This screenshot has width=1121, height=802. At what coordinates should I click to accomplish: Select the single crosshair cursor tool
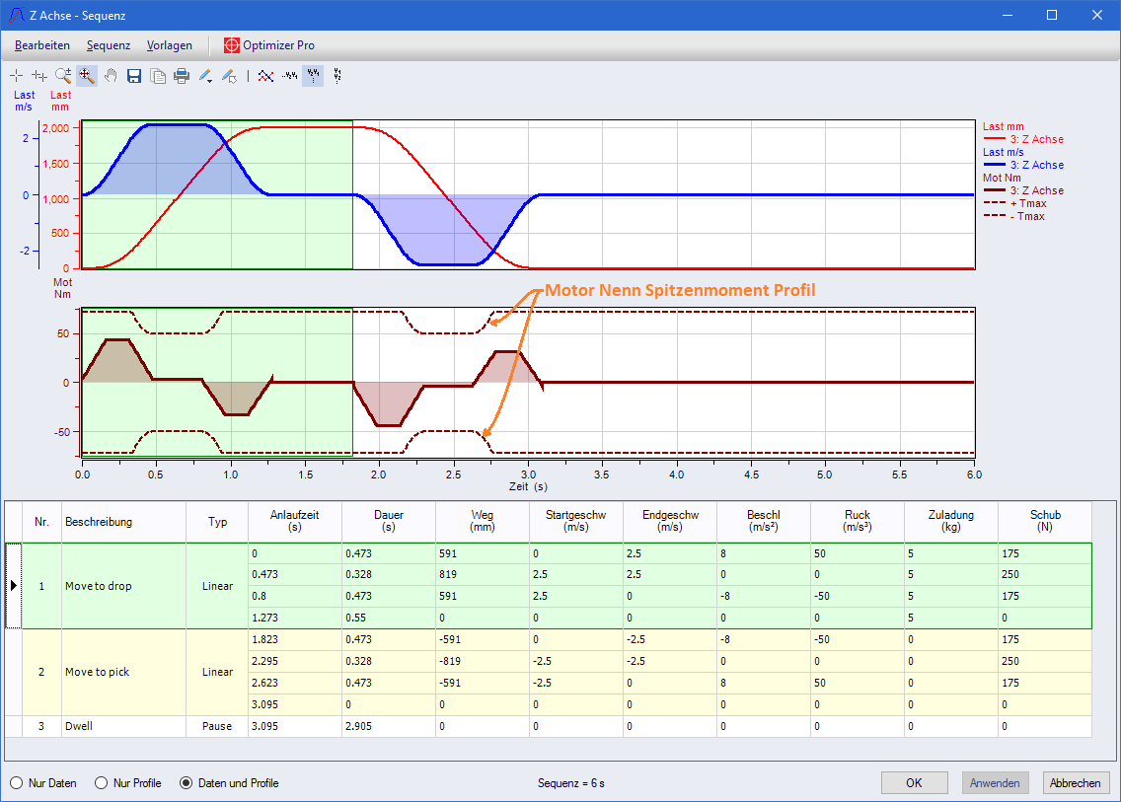tap(16, 76)
